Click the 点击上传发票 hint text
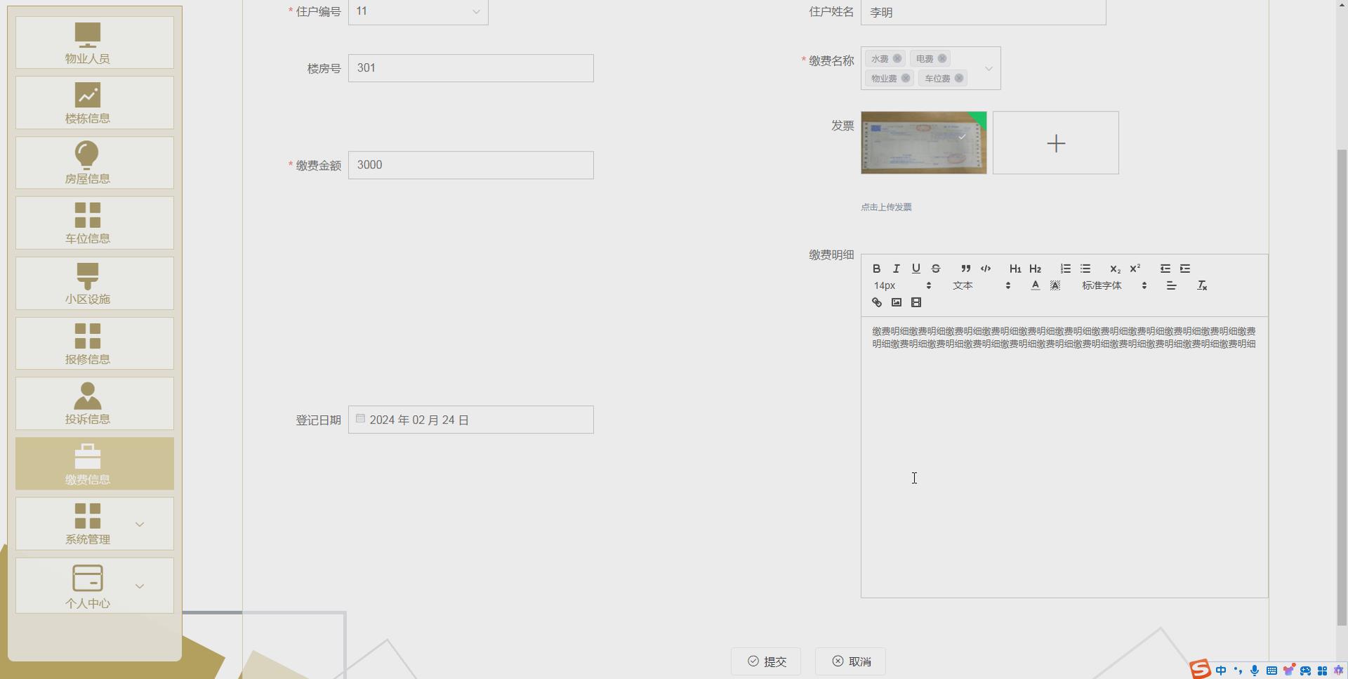This screenshot has height=679, width=1348. pos(886,207)
